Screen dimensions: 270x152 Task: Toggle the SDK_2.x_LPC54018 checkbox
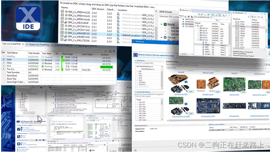pos(62,26)
